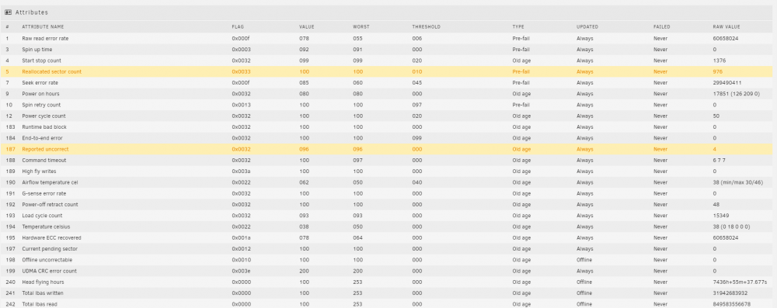Image resolution: width=777 pixels, height=308 pixels.
Task: Click raw value 7436h+55m+37.677s
Action: (739, 282)
